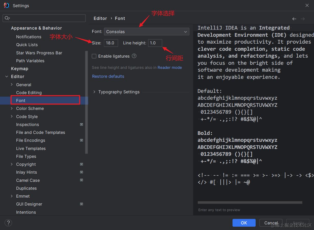Image resolution: width=314 pixels, height=230 pixels.
Task: Click the OK button
Action: click(x=244, y=223)
